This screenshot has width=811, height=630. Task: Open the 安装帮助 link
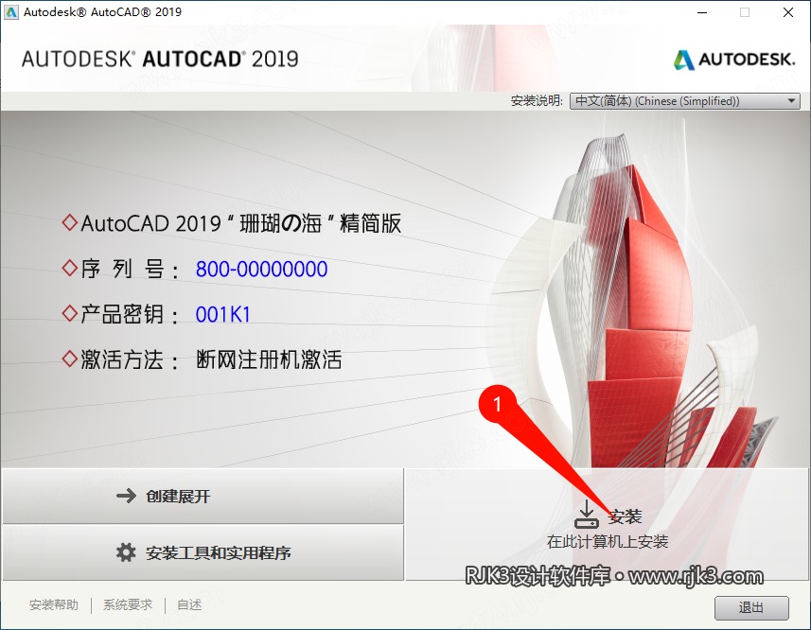click(x=54, y=604)
